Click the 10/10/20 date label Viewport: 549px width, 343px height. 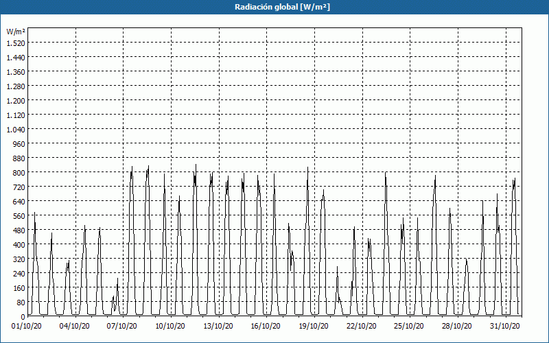click(x=170, y=327)
